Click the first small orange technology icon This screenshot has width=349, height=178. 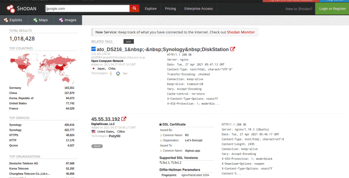pyautogui.click(x=111, y=73)
